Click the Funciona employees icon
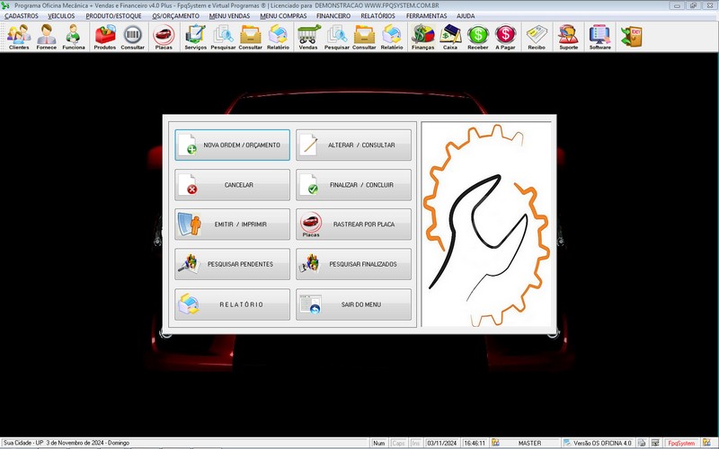The width and height of the screenshot is (719, 449). tap(74, 37)
